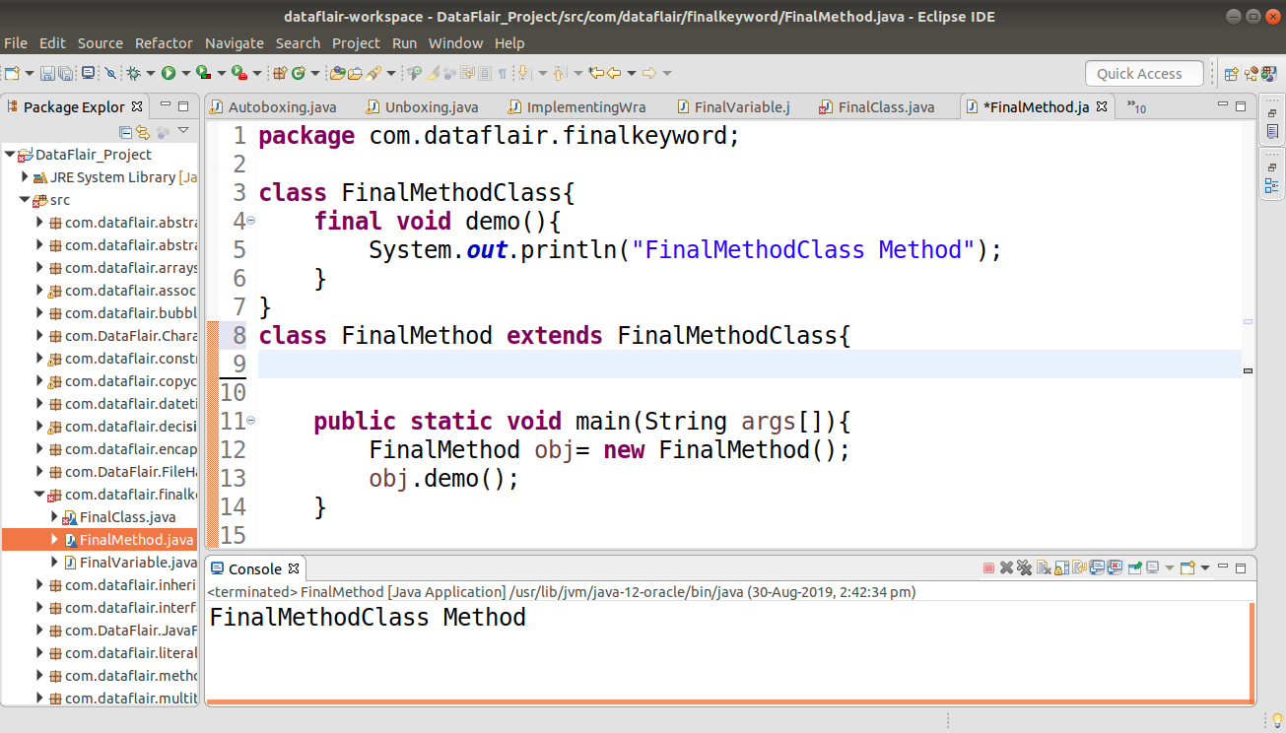
Task: Clear the Console output icon
Action: click(1043, 567)
